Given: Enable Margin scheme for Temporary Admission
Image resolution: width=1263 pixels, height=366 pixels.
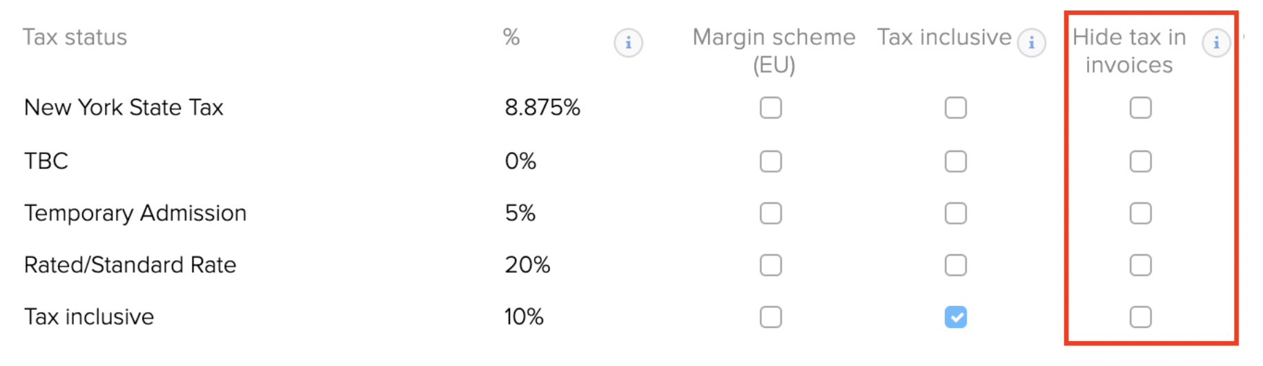Looking at the screenshot, I should point(771,213).
